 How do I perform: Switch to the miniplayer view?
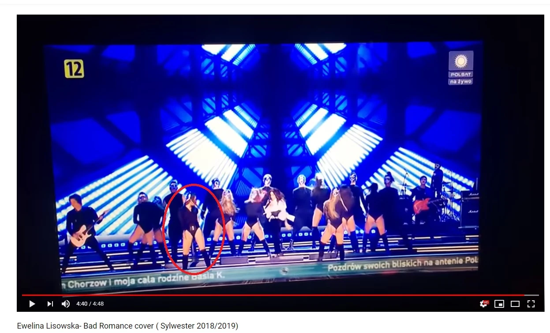coord(499,304)
